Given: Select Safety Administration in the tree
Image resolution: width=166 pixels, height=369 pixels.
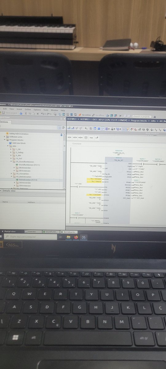Looking at the screenshot, I should [19, 134].
